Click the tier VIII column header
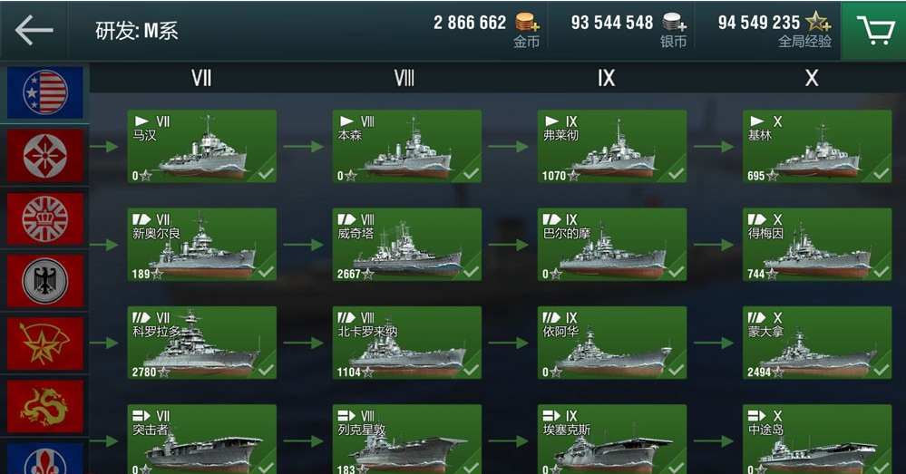Screen dimensions: 906x474 point(404,78)
